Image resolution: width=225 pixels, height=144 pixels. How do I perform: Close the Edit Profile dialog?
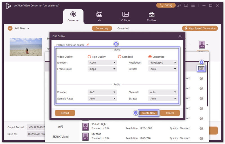coord(180,36)
